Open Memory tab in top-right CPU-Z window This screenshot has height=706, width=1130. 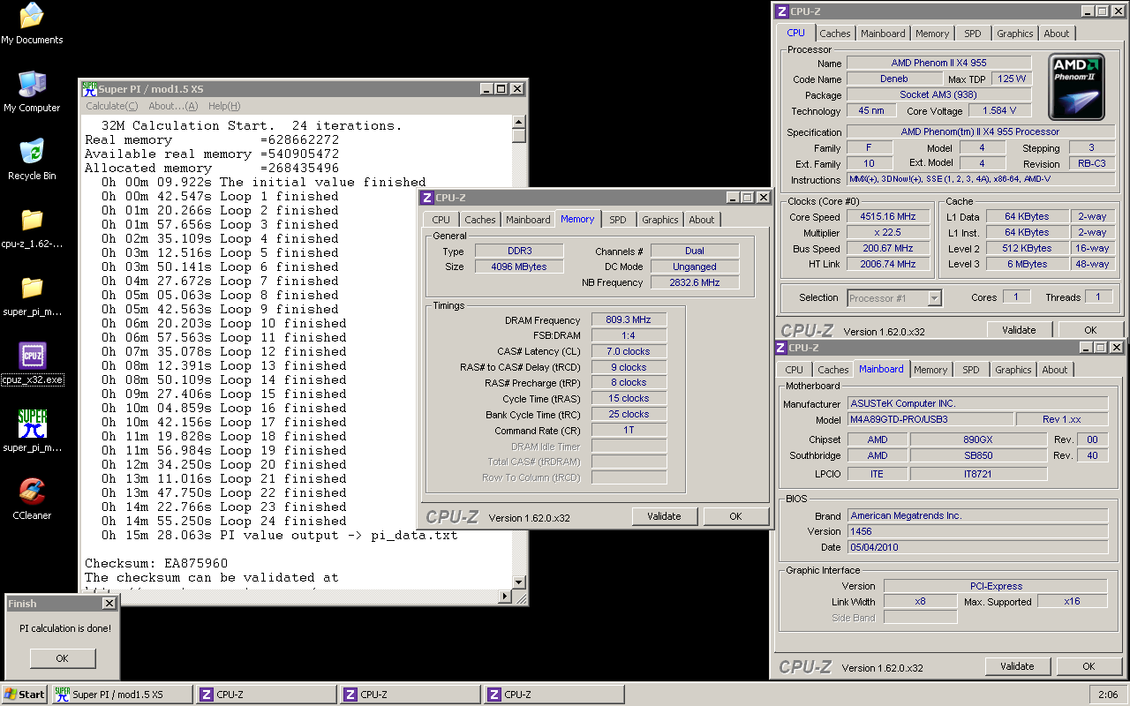pyautogui.click(x=932, y=34)
